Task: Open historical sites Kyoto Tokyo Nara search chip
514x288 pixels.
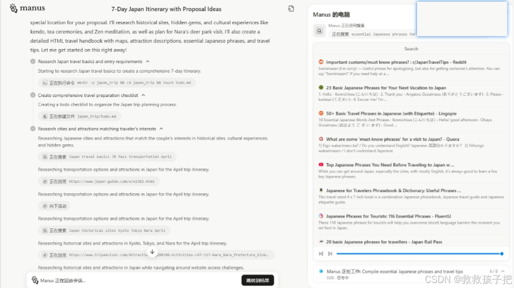Action: click(104, 231)
